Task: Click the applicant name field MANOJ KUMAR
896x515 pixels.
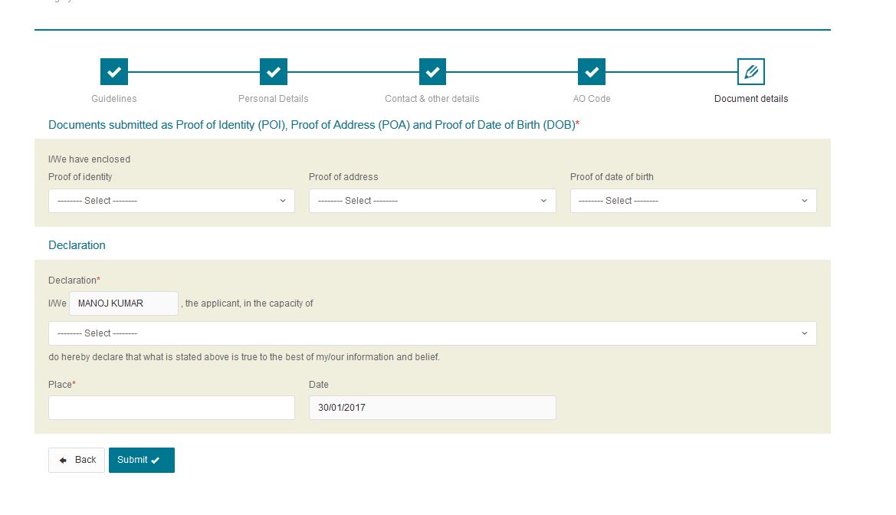Action: point(123,303)
